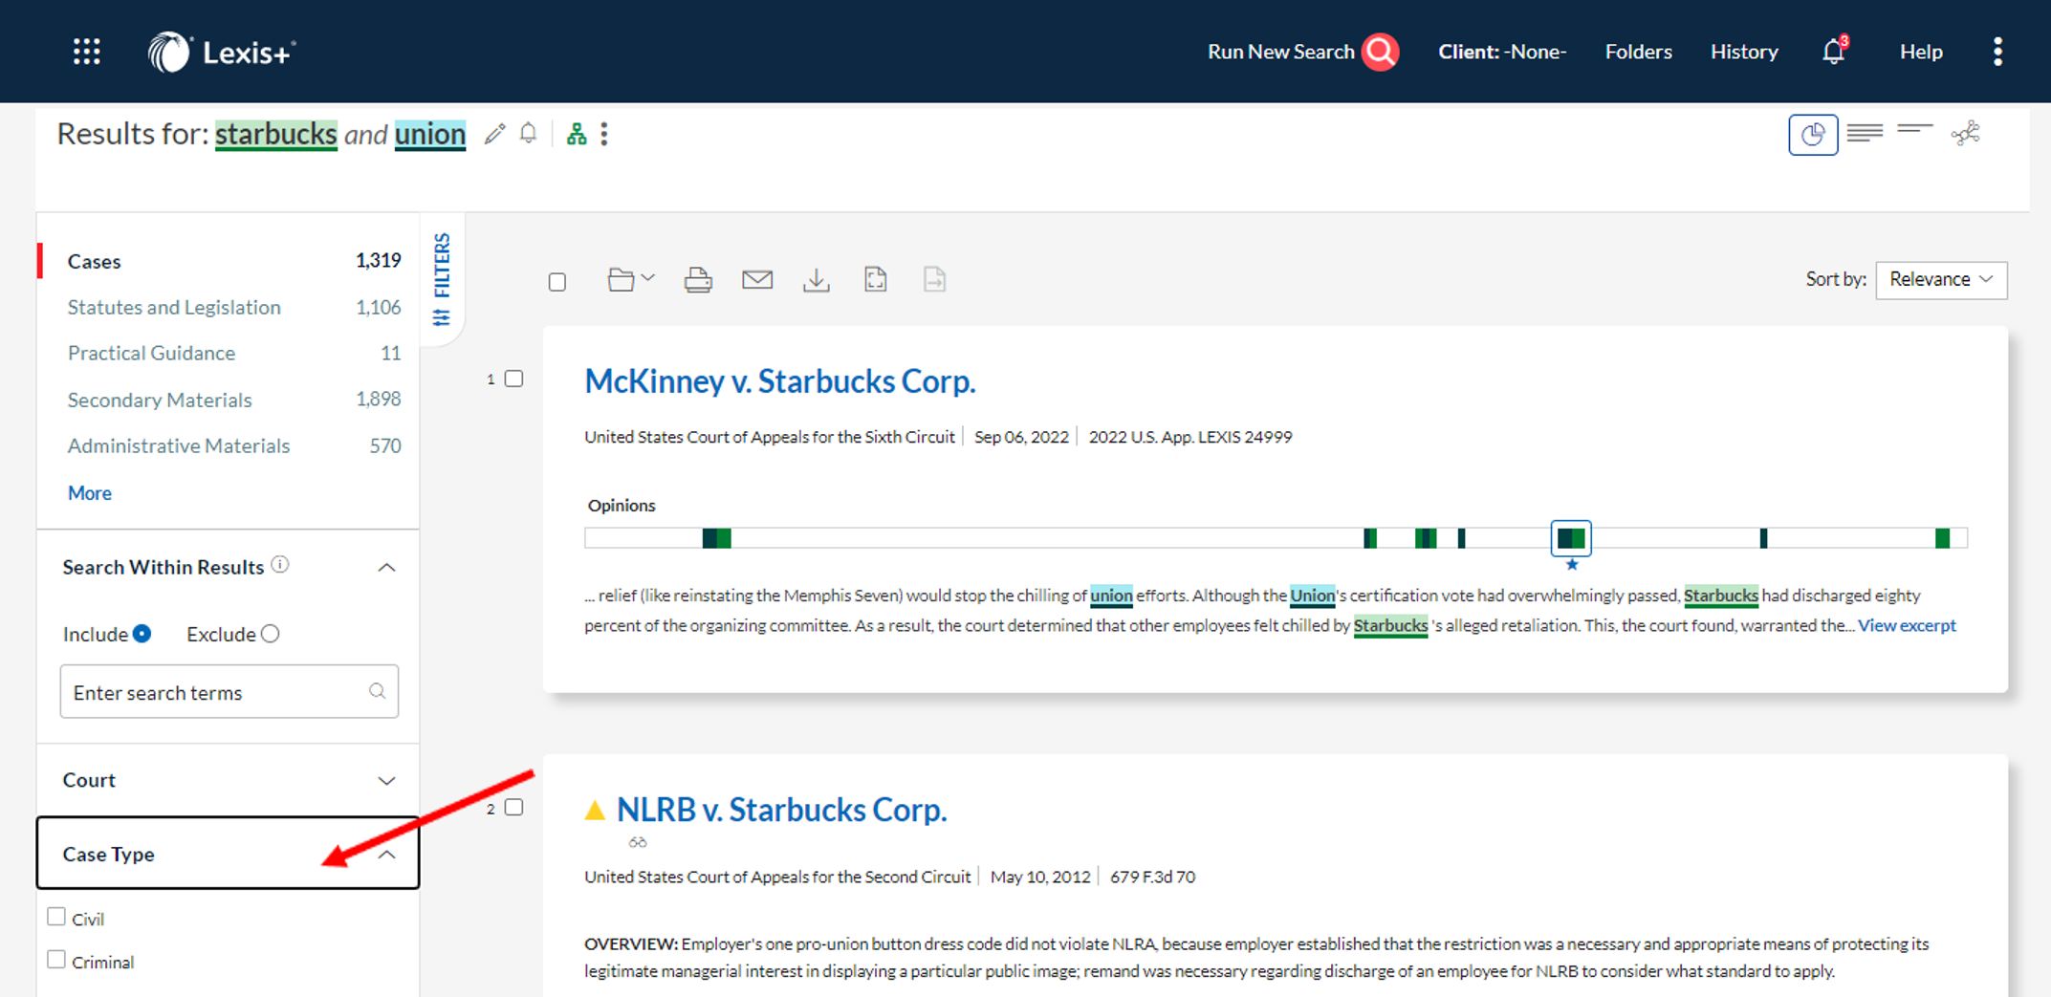Select the Include radio button
The height and width of the screenshot is (997, 2051).
(142, 634)
